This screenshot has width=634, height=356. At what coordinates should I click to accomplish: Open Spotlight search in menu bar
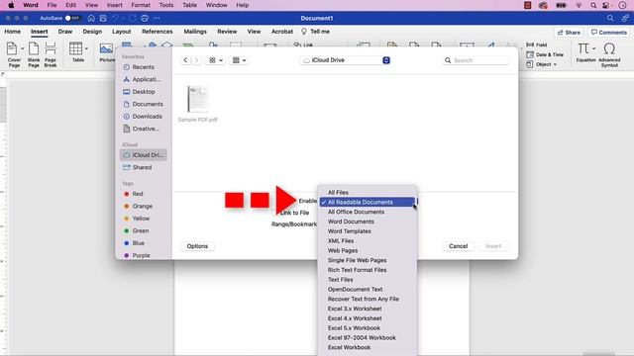pyautogui.click(x=593, y=5)
